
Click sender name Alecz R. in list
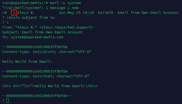coord(26,12)
